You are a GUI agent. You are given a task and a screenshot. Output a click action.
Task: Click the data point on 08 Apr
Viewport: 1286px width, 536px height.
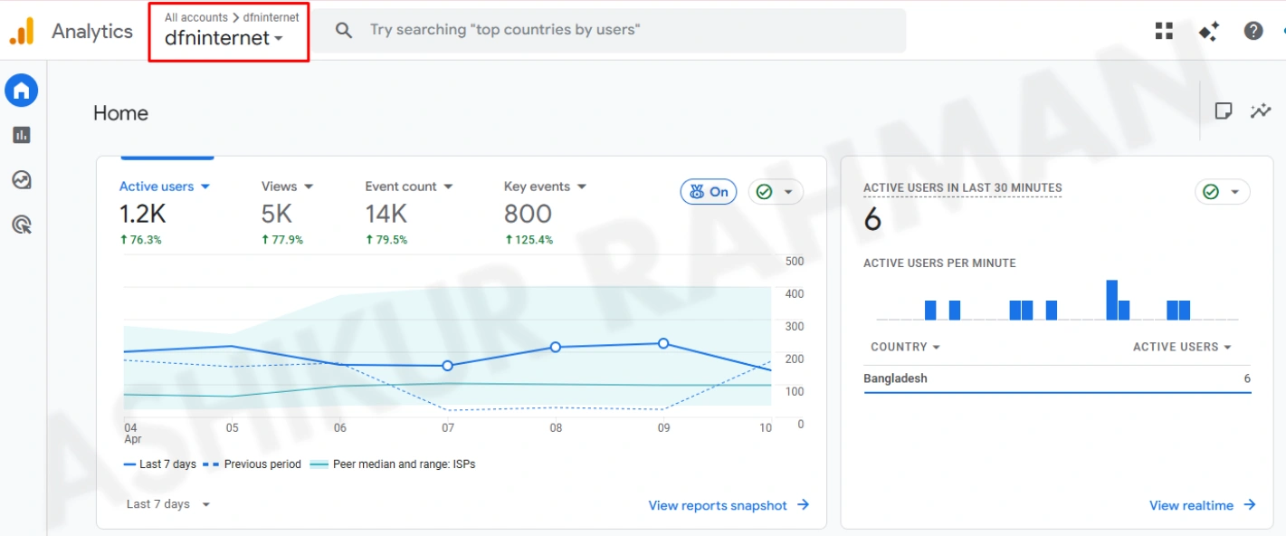[x=556, y=347]
